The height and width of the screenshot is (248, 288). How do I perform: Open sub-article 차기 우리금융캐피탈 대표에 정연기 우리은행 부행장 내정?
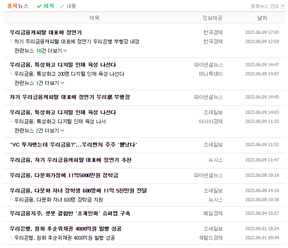pyautogui.click(x=77, y=41)
